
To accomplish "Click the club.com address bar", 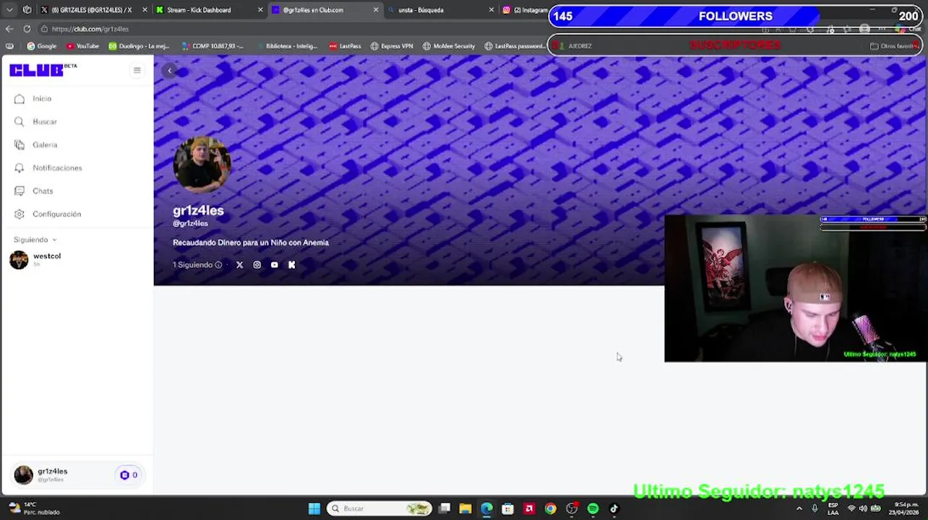I will point(289,29).
